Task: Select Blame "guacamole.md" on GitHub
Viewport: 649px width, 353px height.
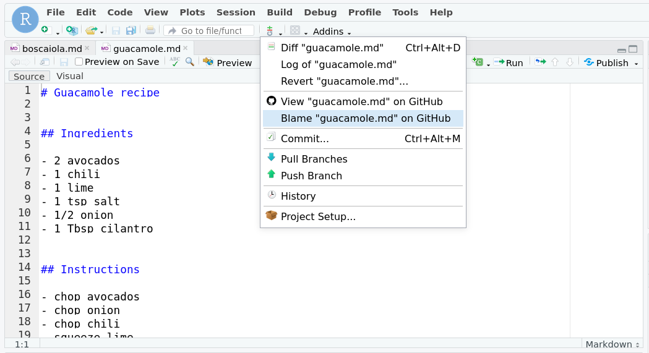Action: (x=365, y=119)
